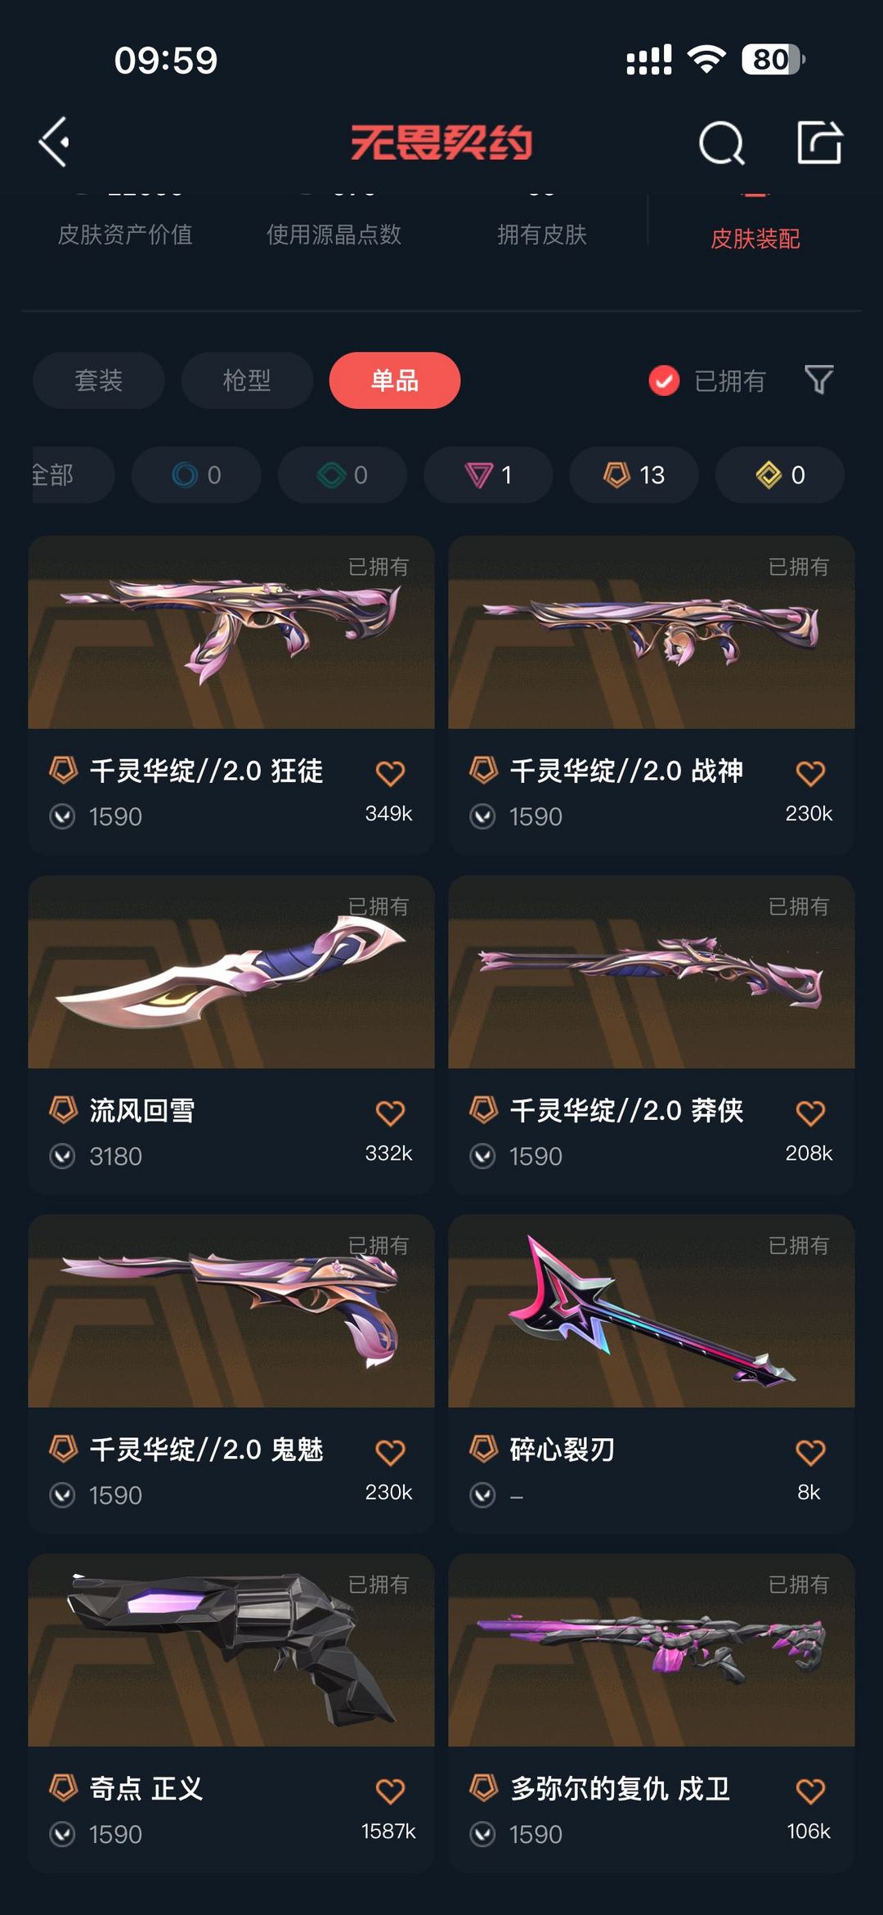Viewport: 883px width, 1915px height.
Task: Favorite the 千灵华绽//2.0 狂徒 skin heart
Action: click(390, 773)
